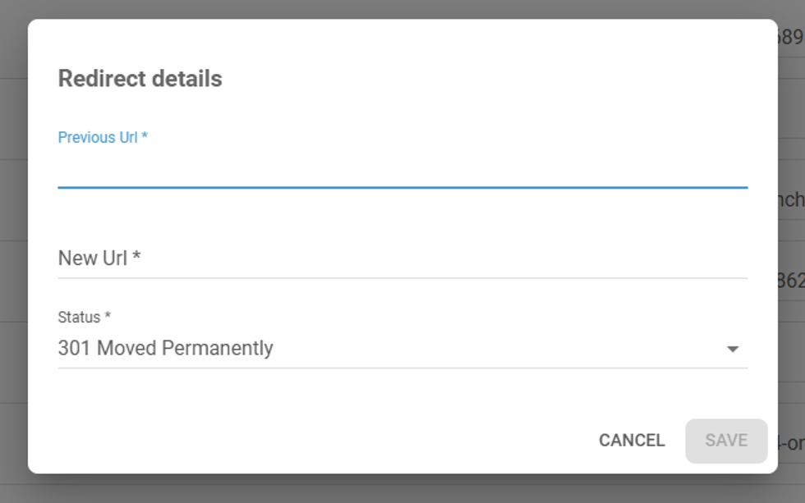Click the dimmed backdrop below the dialog
Screen dimensions: 805x503
[402, 489]
